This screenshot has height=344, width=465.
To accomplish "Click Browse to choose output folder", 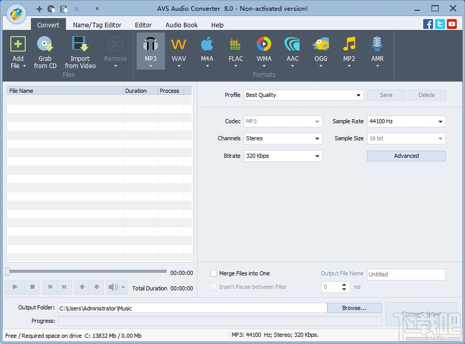I will [354, 308].
